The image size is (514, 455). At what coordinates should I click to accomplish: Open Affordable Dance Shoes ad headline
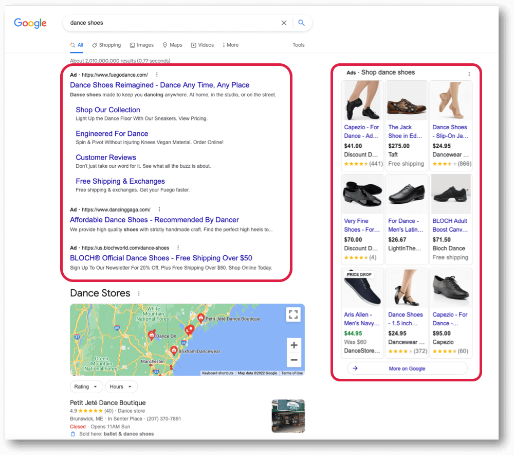pyautogui.click(x=154, y=220)
